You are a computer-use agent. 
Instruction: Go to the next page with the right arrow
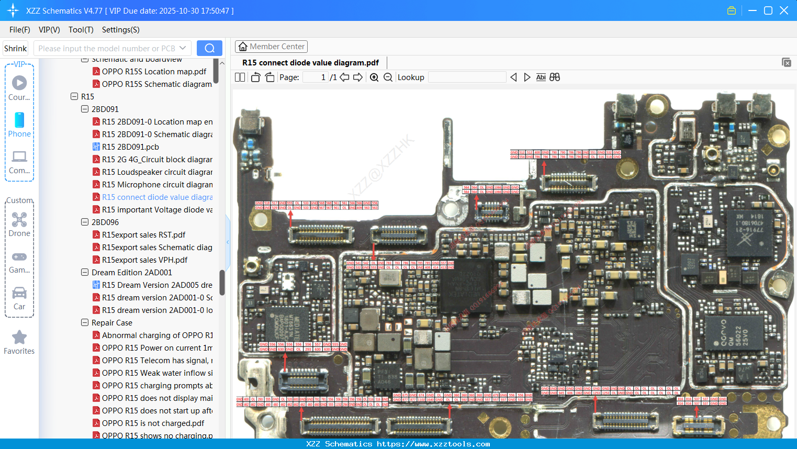click(358, 77)
